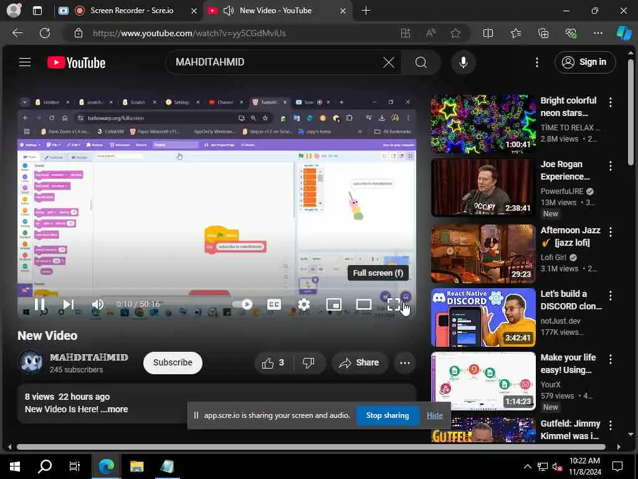Image resolution: width=638 pixels, height=479 pixels.
Task: Open the YouTube guide hamburger menu
Action: [25, 62]
